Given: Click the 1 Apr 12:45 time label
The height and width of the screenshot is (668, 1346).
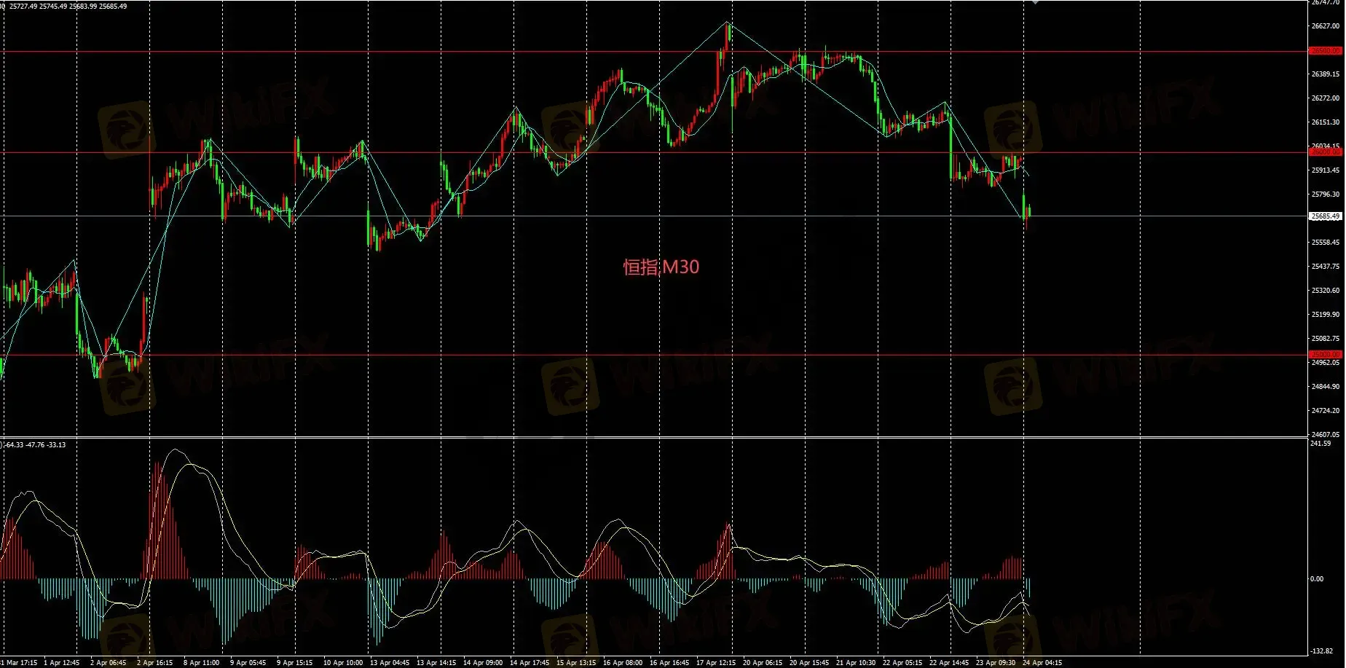Looking at the screenshot, I should pos(62,663).
